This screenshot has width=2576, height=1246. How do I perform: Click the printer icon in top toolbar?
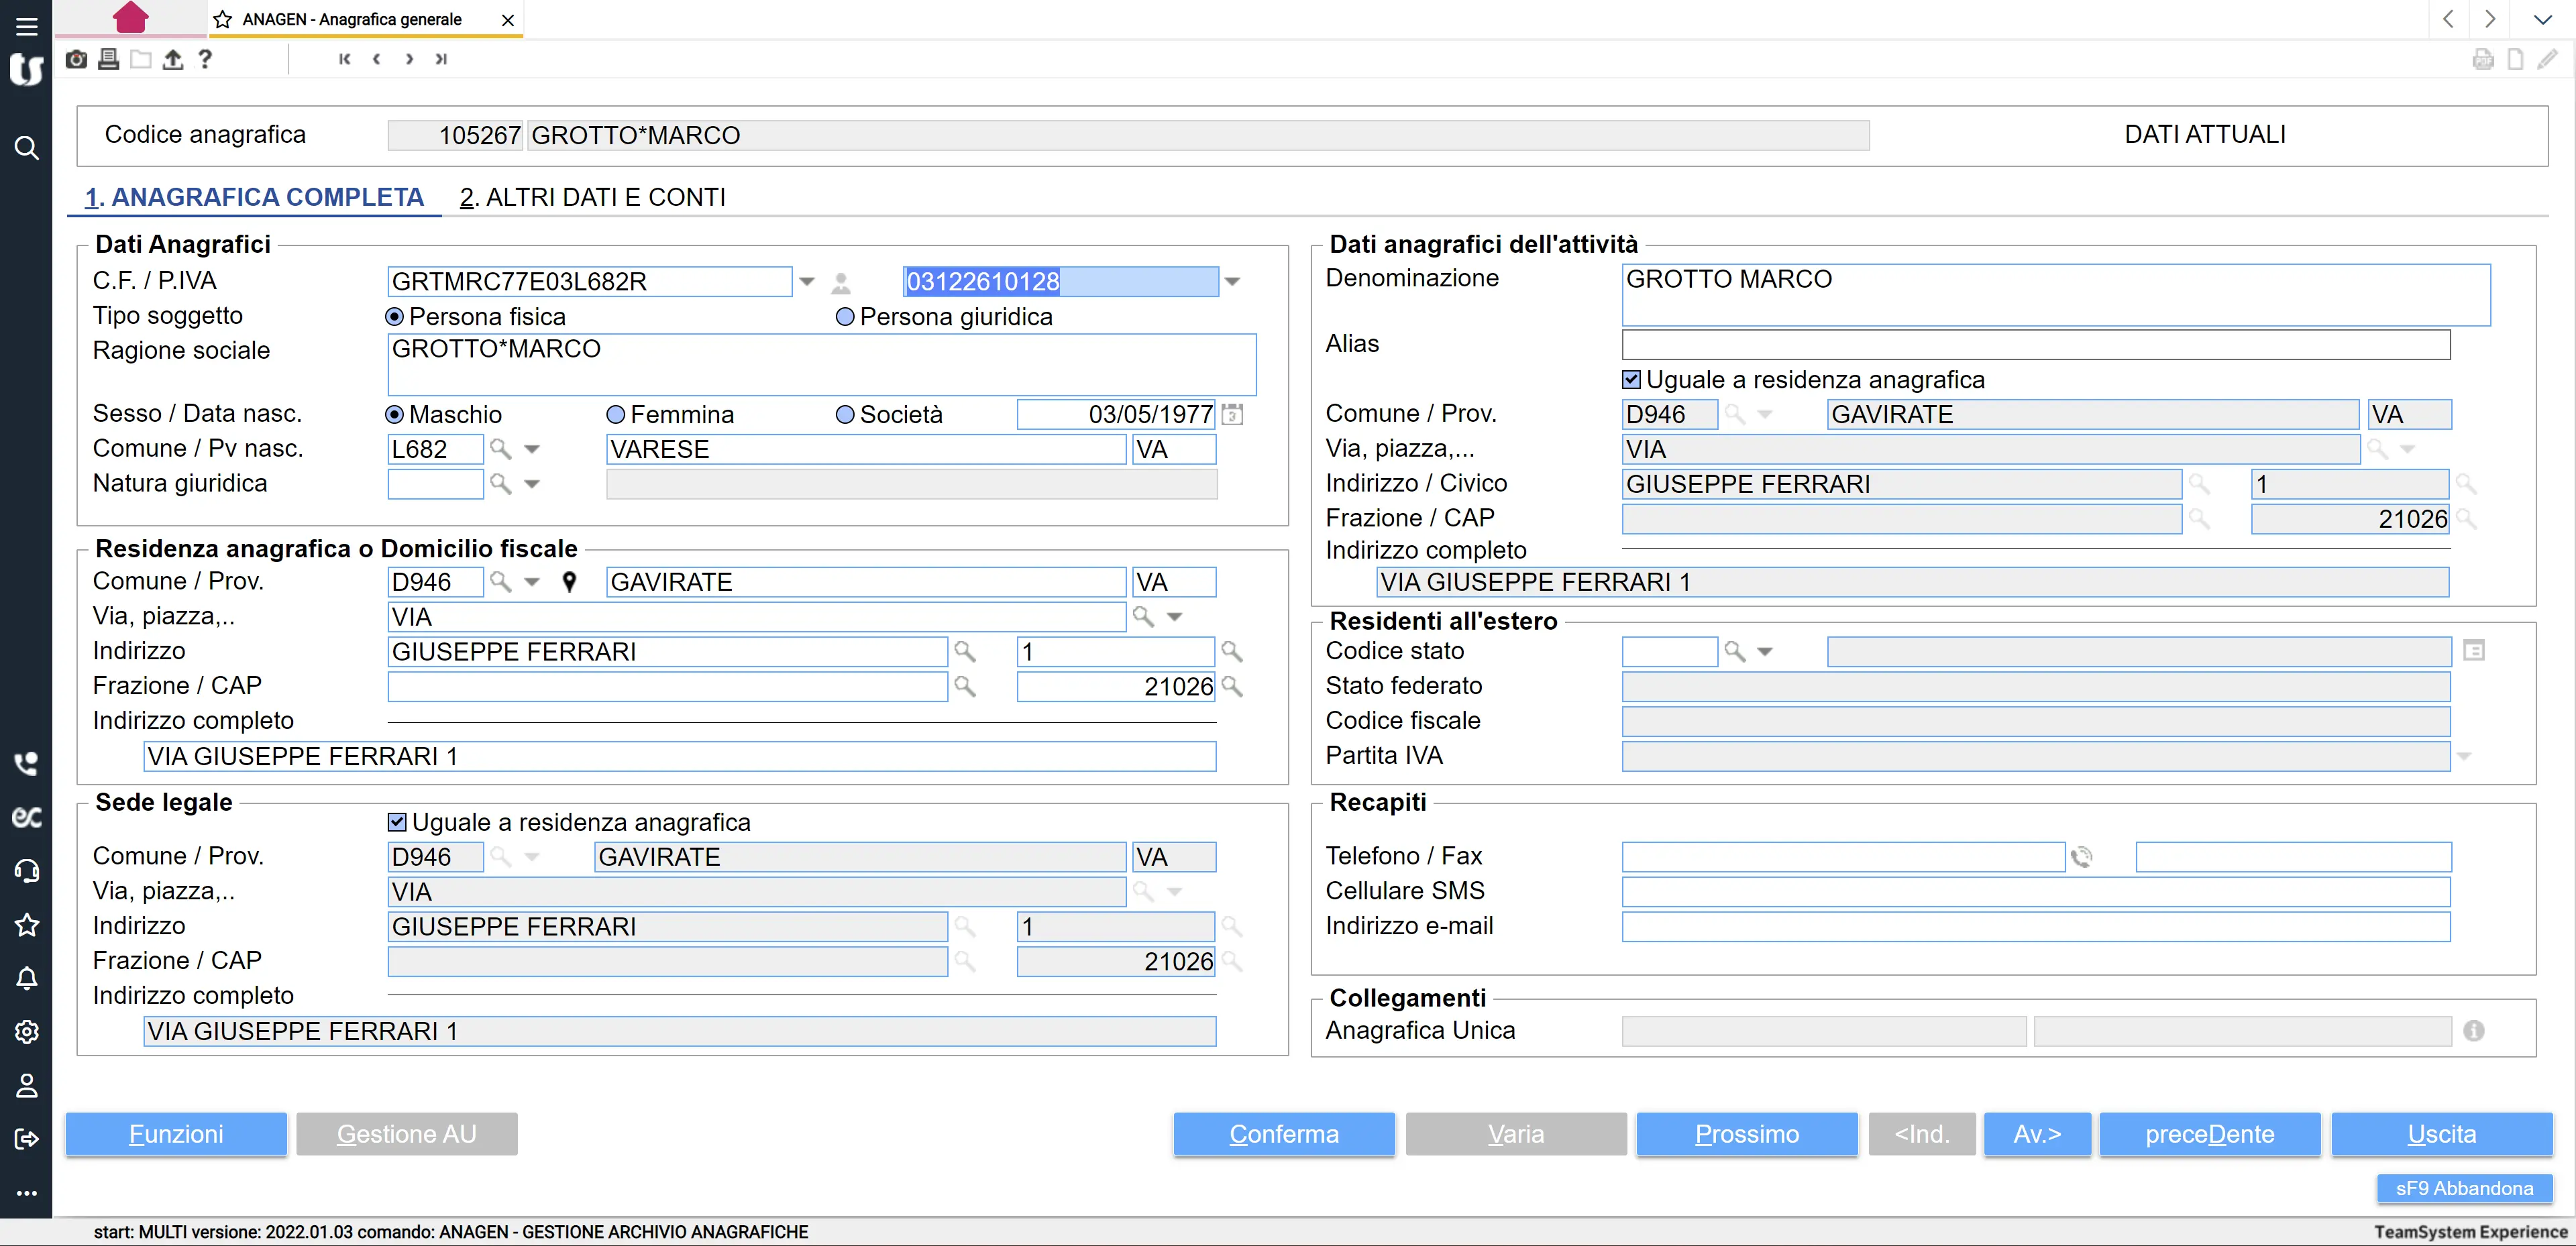tap(109, 59)
